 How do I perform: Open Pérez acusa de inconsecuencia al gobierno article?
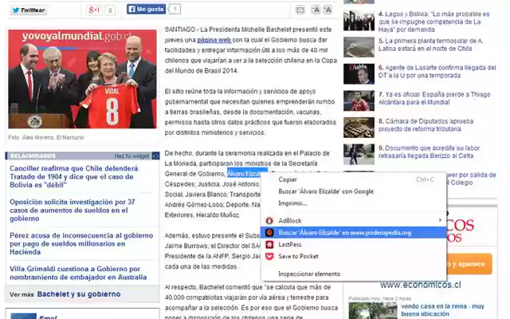coord(81,243)
